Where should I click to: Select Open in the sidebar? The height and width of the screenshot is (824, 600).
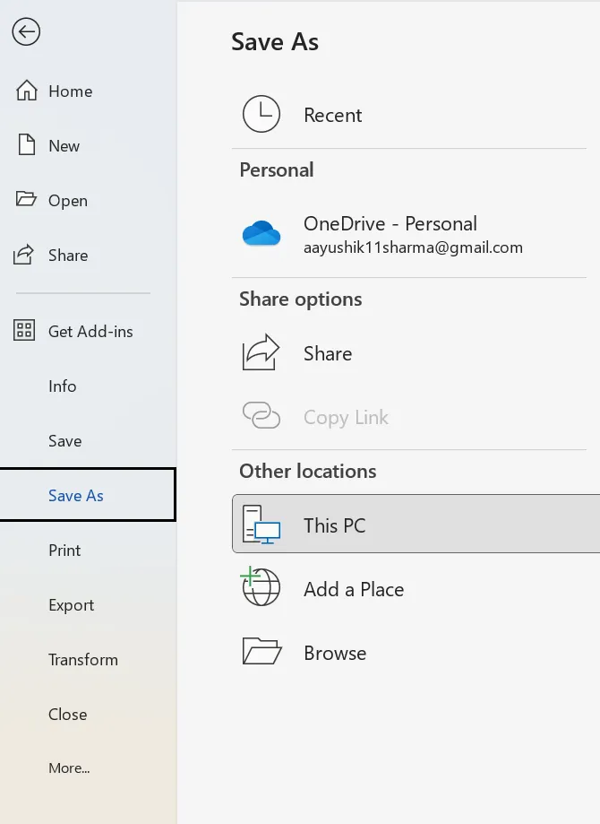click(x=88, y=200)
